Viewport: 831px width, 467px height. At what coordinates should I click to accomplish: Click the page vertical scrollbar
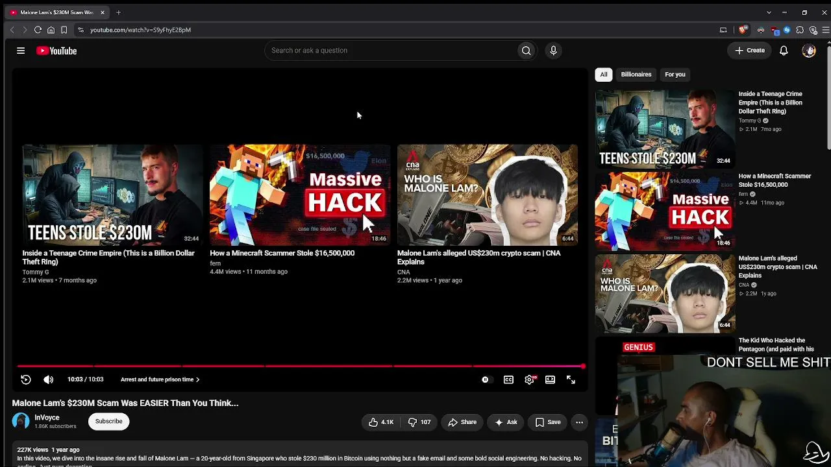[x=828, y=97]
